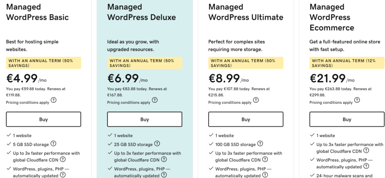Open automatically updated help icon in Basic plan

62,175
